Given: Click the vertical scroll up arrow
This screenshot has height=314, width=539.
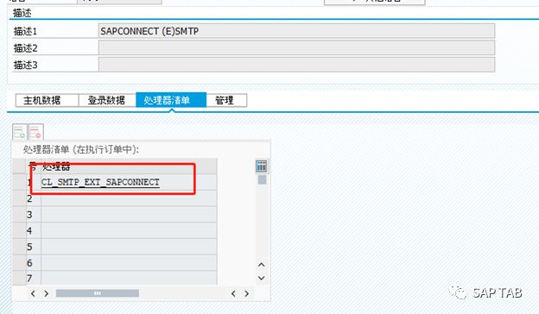Looking at the screenshot, I should tap(261, 265).
